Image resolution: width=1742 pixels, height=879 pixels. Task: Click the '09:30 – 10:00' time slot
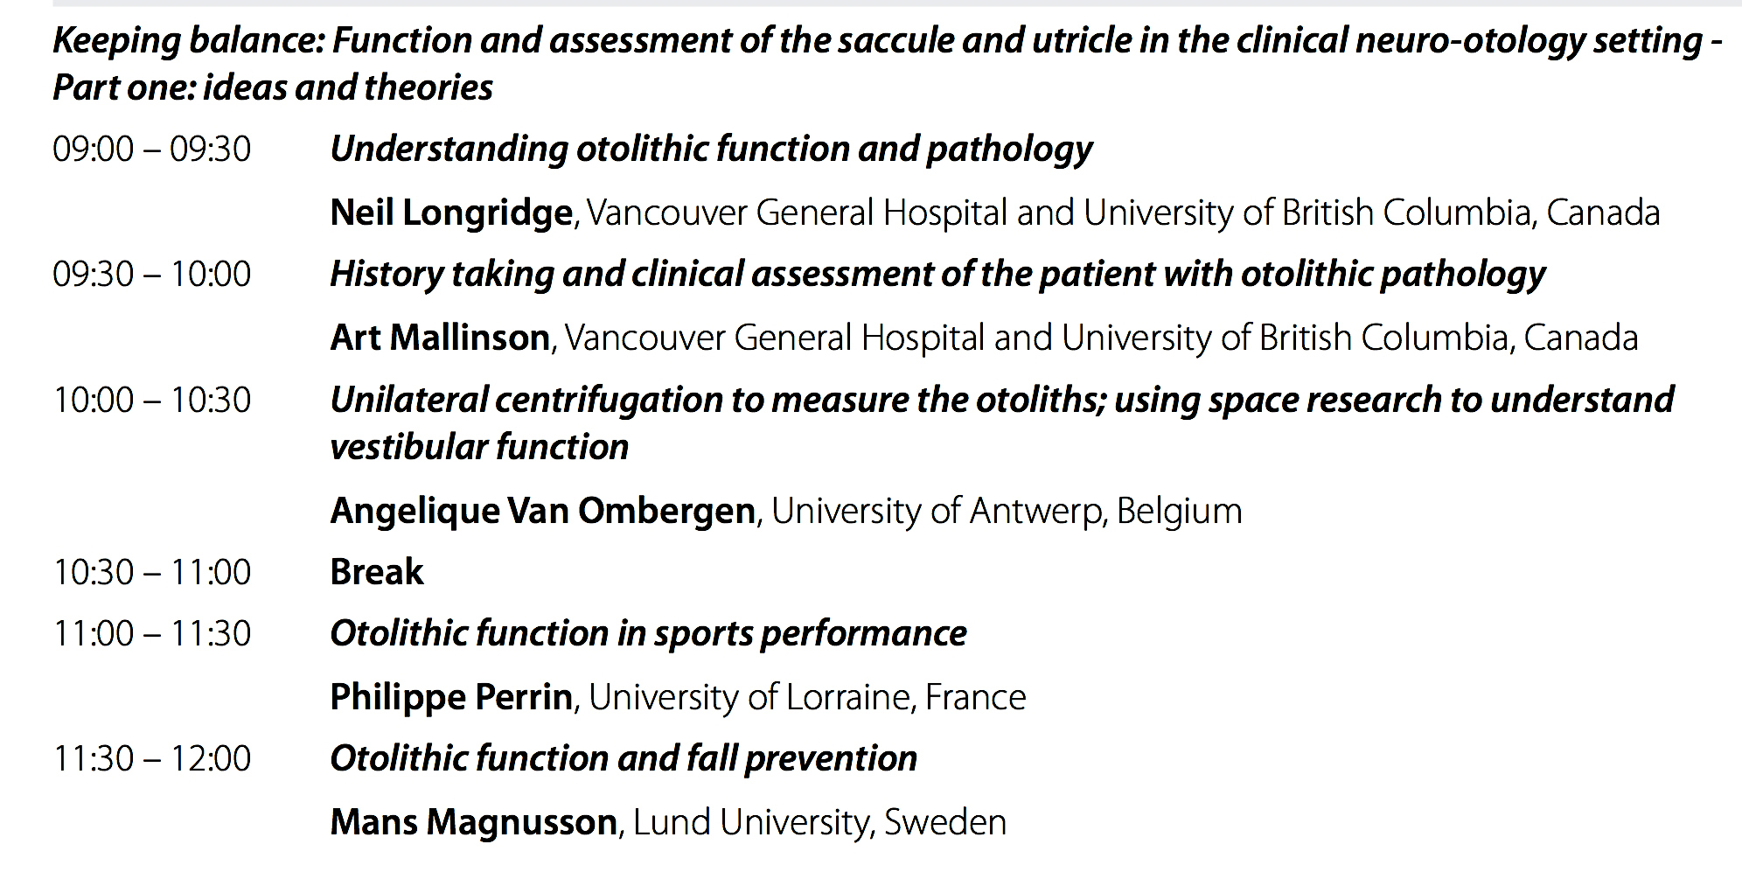coord(152,275)
